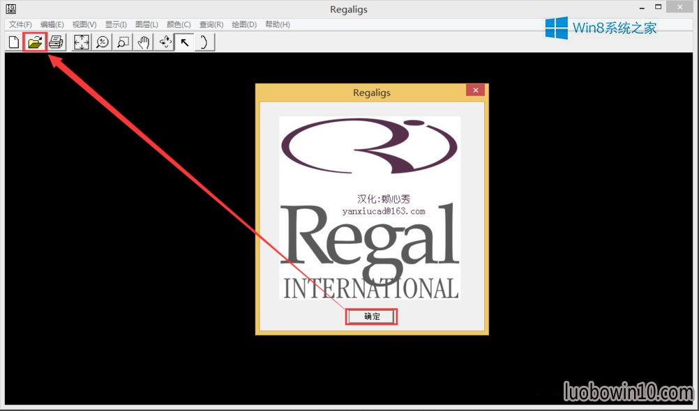Image resolution: width=699 pixels, height=411 pixels.
Task: Open the 查询(R) menu
Action: tap(211, 24)
